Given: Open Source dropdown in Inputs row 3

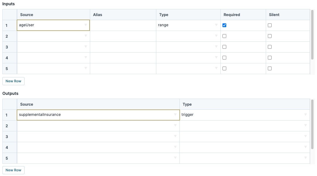Looking at the screenshot, I should point(86,47).
